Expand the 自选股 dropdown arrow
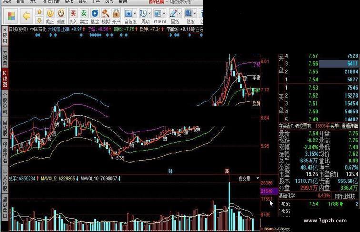This screenshot has width=360, height=232. [x=135, y=13]
